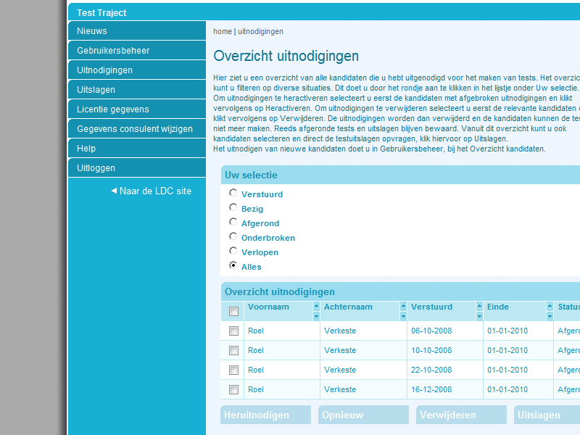
Task: Click the Voornaam column header
Action: pos(268,307)
